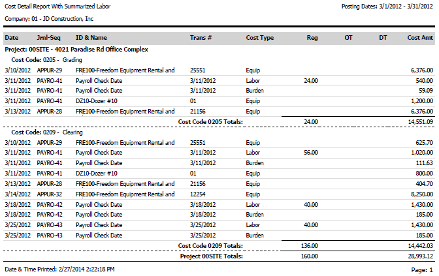Viewport: 439px width, 276px height.
Task: Click the report title Cost Detail Report With Summarized Labor
Action: click(x=57, y=6)
